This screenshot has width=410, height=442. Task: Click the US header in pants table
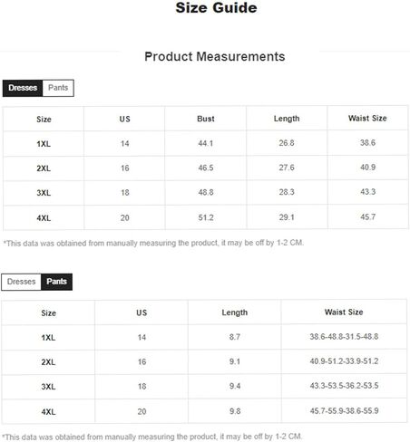click(x=142, y=312)
